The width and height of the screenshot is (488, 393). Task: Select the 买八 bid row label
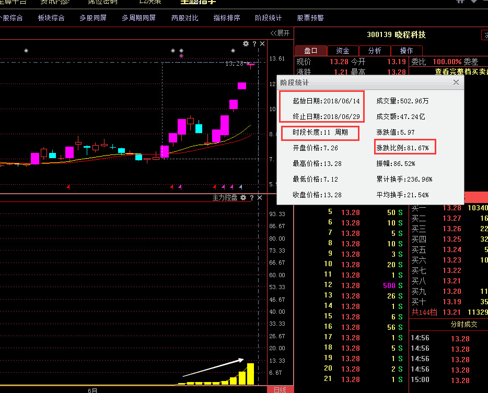pos(419,281)
